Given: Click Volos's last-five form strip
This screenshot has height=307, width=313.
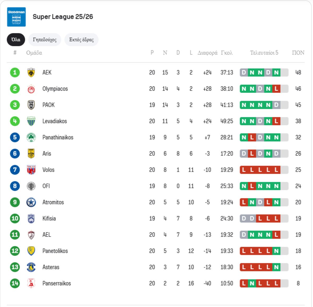Looking at the screenshot, I should click(x=264, y=170).
